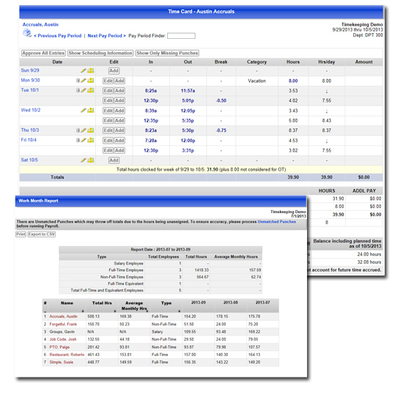The image size is (403, 403).
Task: Go to the Previous Pay Period link
Action: [58, 36]
